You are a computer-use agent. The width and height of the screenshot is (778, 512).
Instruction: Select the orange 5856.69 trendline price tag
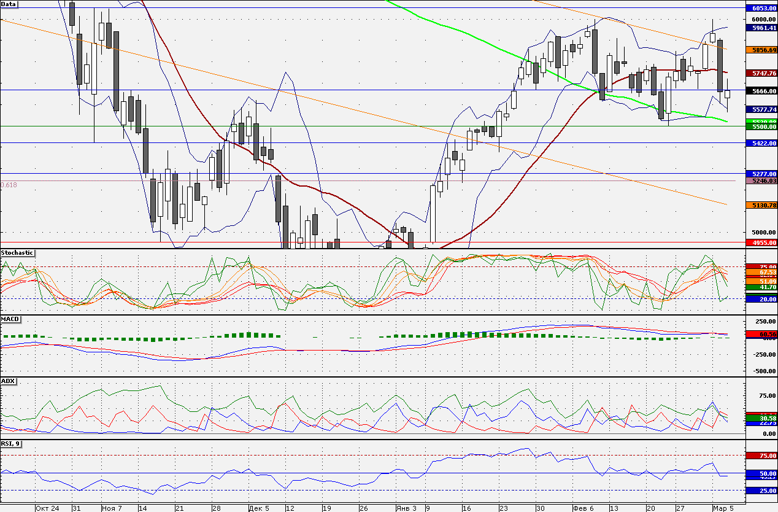coord(761,49)
